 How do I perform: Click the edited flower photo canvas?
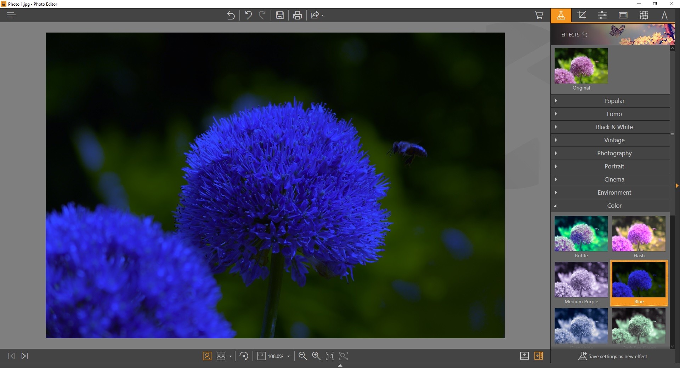point(275,185)
